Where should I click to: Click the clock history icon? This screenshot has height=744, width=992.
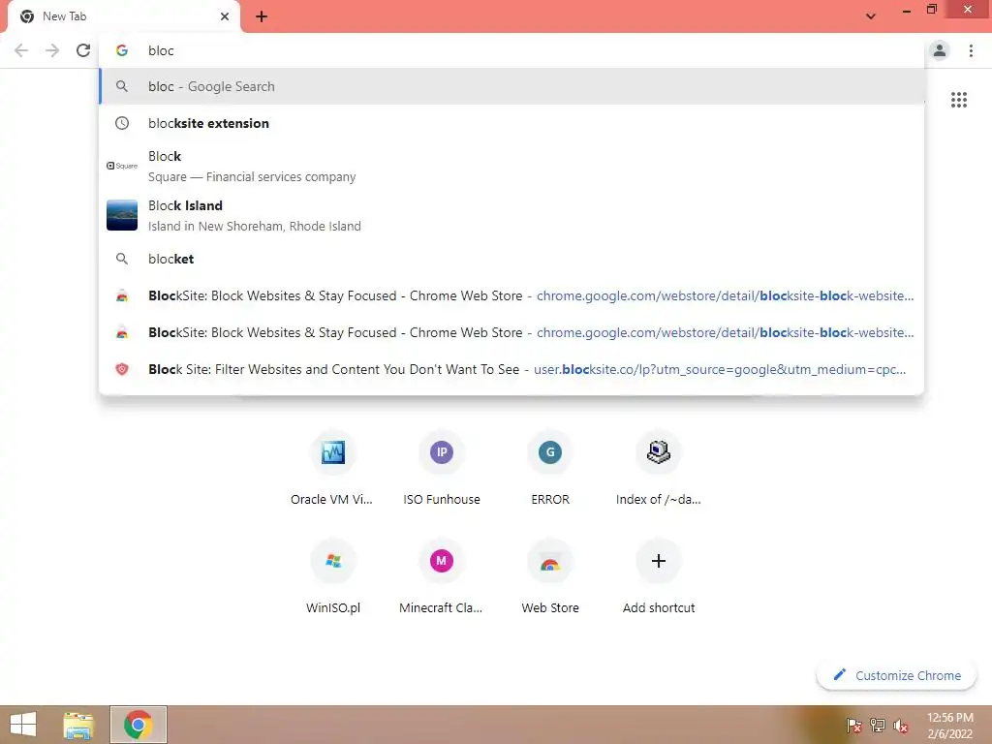tap(122, 123)
